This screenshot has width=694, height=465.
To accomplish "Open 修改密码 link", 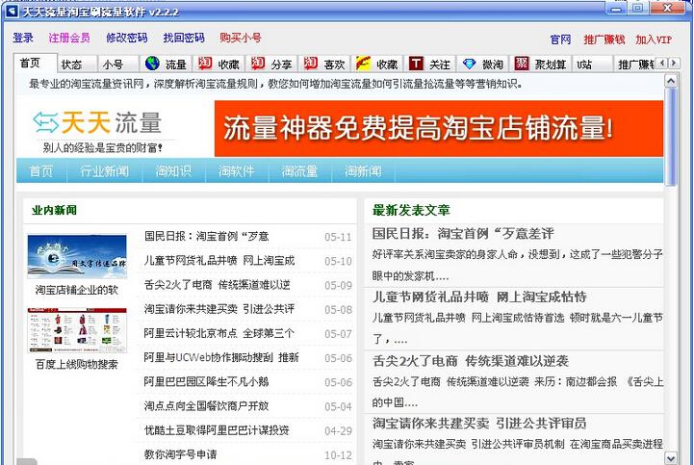I will coord(127,39).
